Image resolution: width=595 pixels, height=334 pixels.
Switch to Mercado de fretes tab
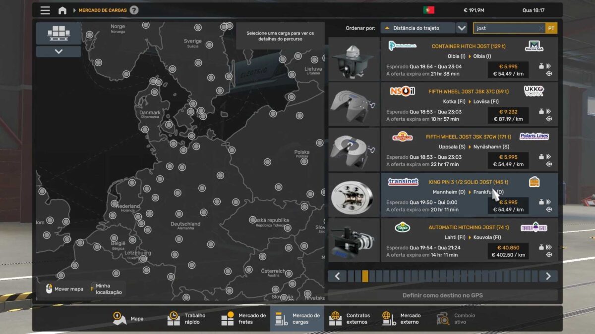coord(244,319)
